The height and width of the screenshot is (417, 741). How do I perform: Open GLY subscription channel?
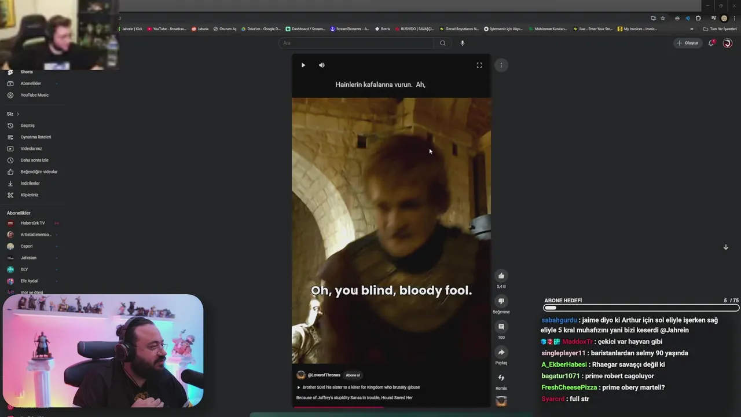(32, 269)
